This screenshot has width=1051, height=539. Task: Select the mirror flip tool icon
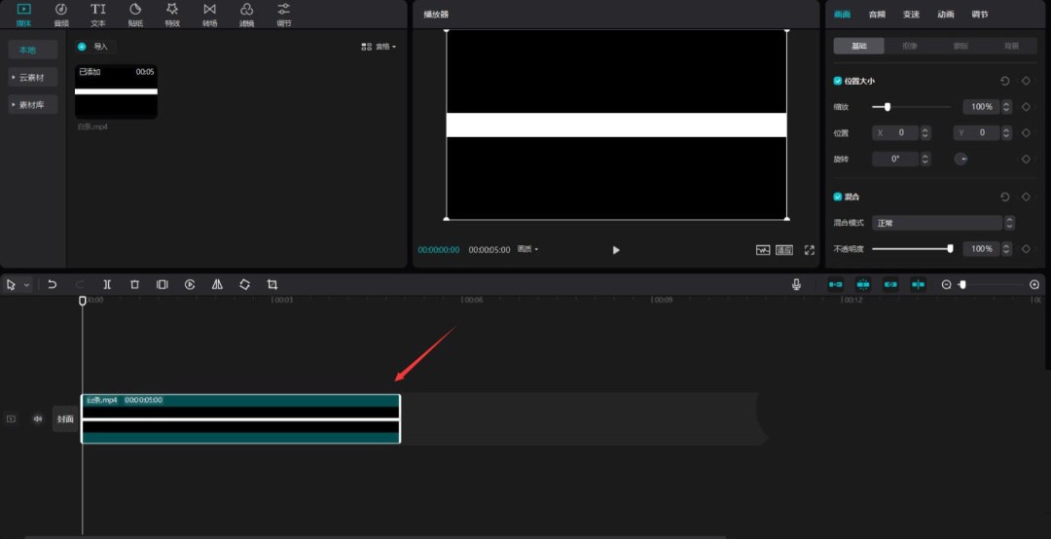pos(217,284)
